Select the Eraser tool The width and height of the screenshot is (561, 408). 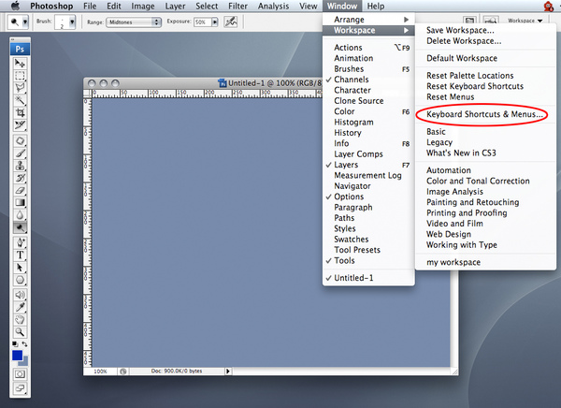coord(20,190)
